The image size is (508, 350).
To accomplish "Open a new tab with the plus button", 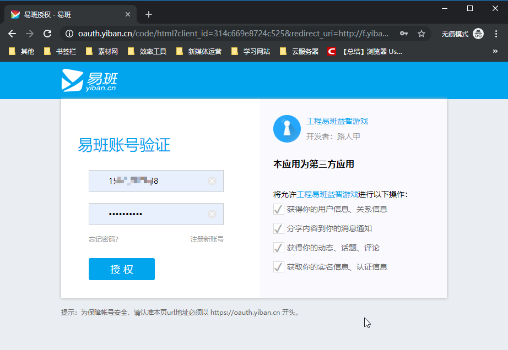I will coord(149,14).
